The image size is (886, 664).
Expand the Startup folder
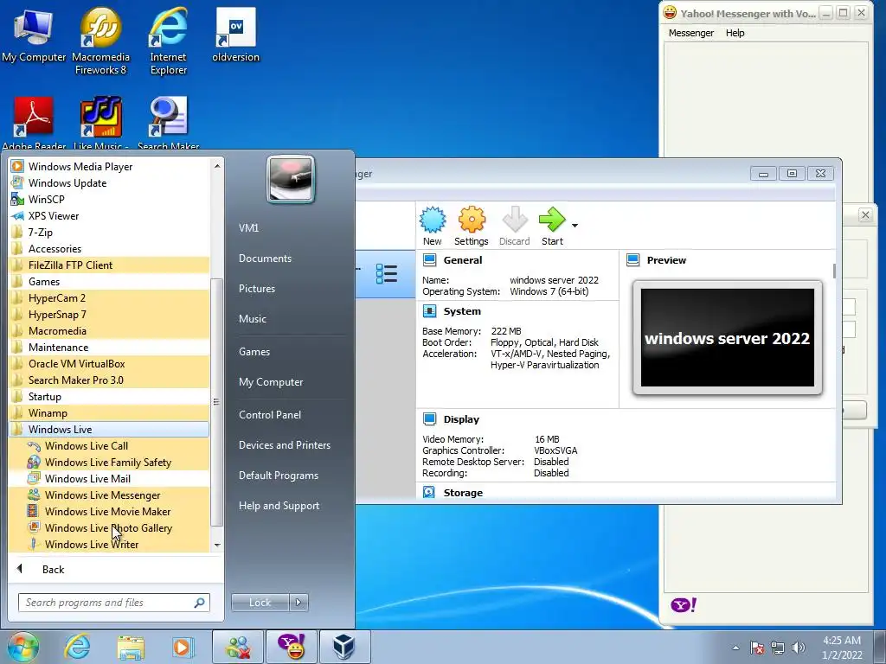tap(109, 396)
